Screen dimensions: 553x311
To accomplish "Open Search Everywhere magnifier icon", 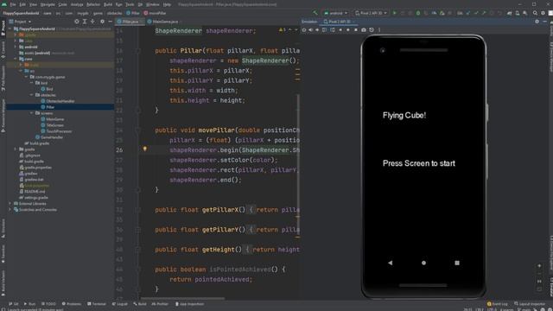I will (535, 13).
